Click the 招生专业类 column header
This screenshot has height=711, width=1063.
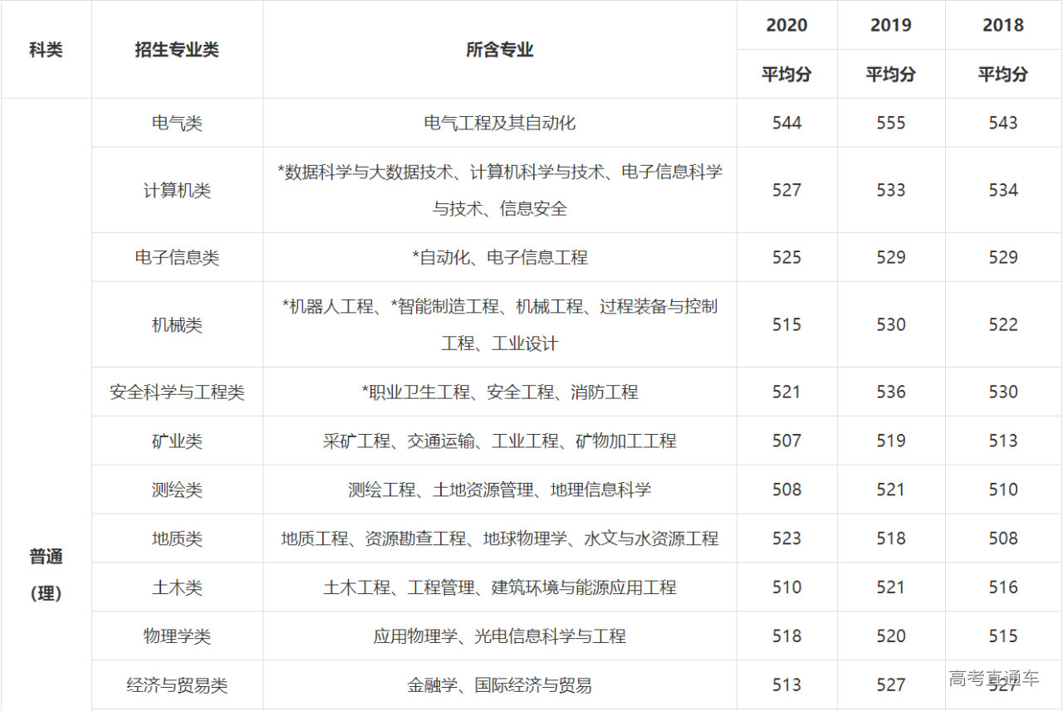(177, 50)
